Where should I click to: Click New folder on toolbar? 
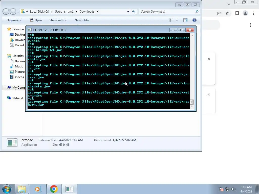coord(82,20)
